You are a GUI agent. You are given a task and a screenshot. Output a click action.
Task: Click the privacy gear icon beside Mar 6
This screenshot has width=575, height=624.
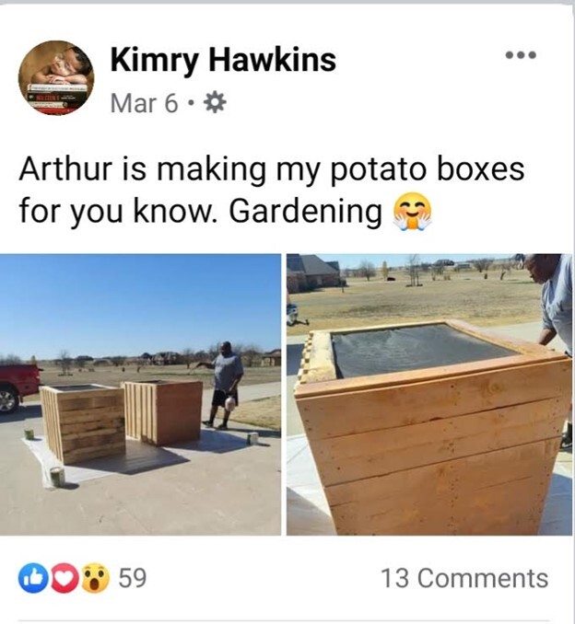tap(215, 103)
